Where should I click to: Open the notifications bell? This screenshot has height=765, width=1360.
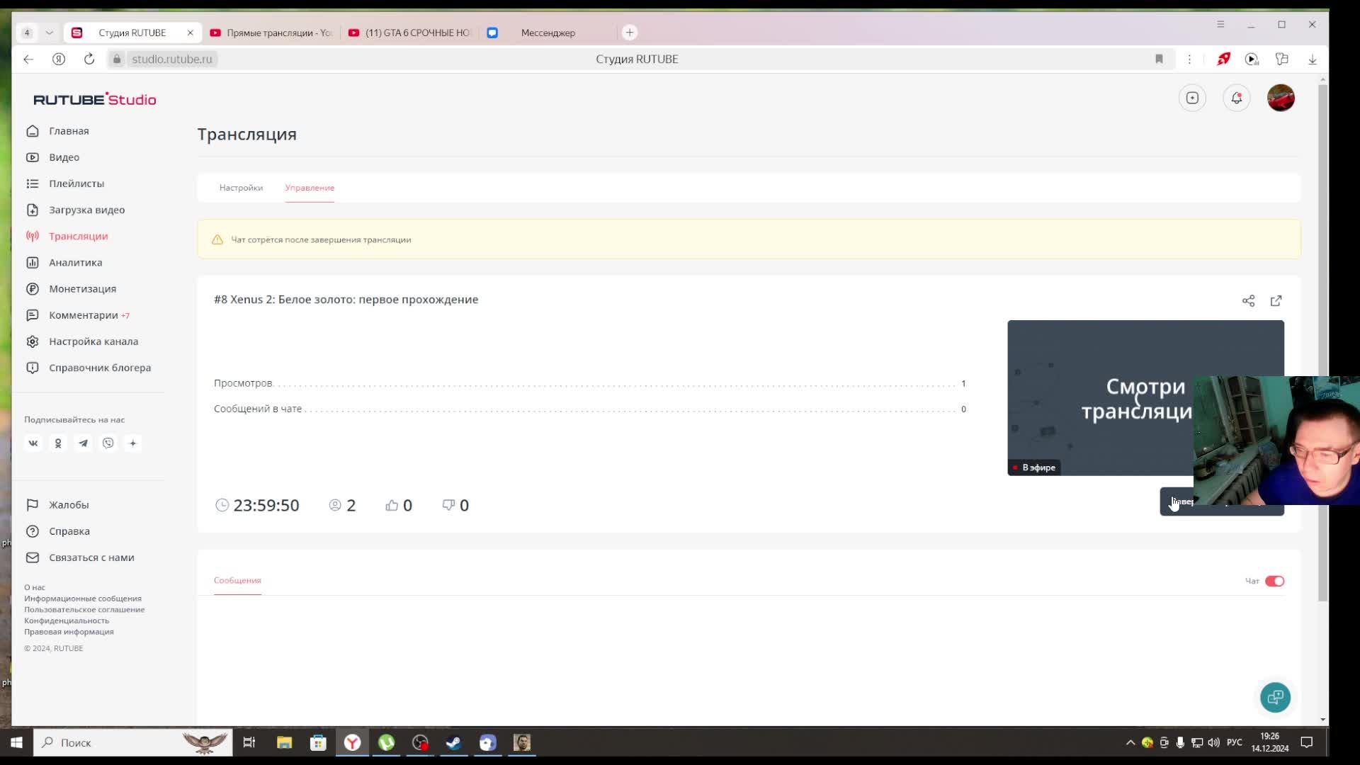pyautogui.click(x=1236, y=98)
